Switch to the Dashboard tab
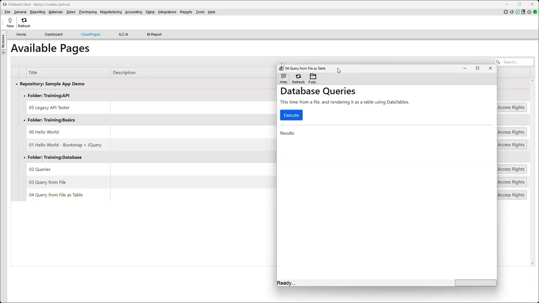The image size is (539, 303). 53,35
